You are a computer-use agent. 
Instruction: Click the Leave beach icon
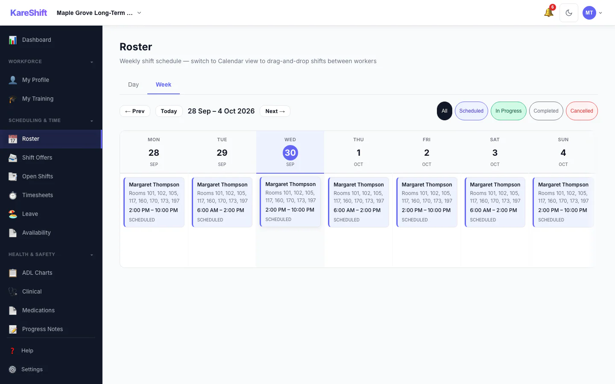point(13,214)
